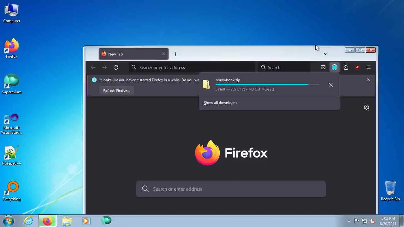This screenshot has height=227, width=404.
Task: Click the info icon in notification bar
Action: tap(94, 80)
